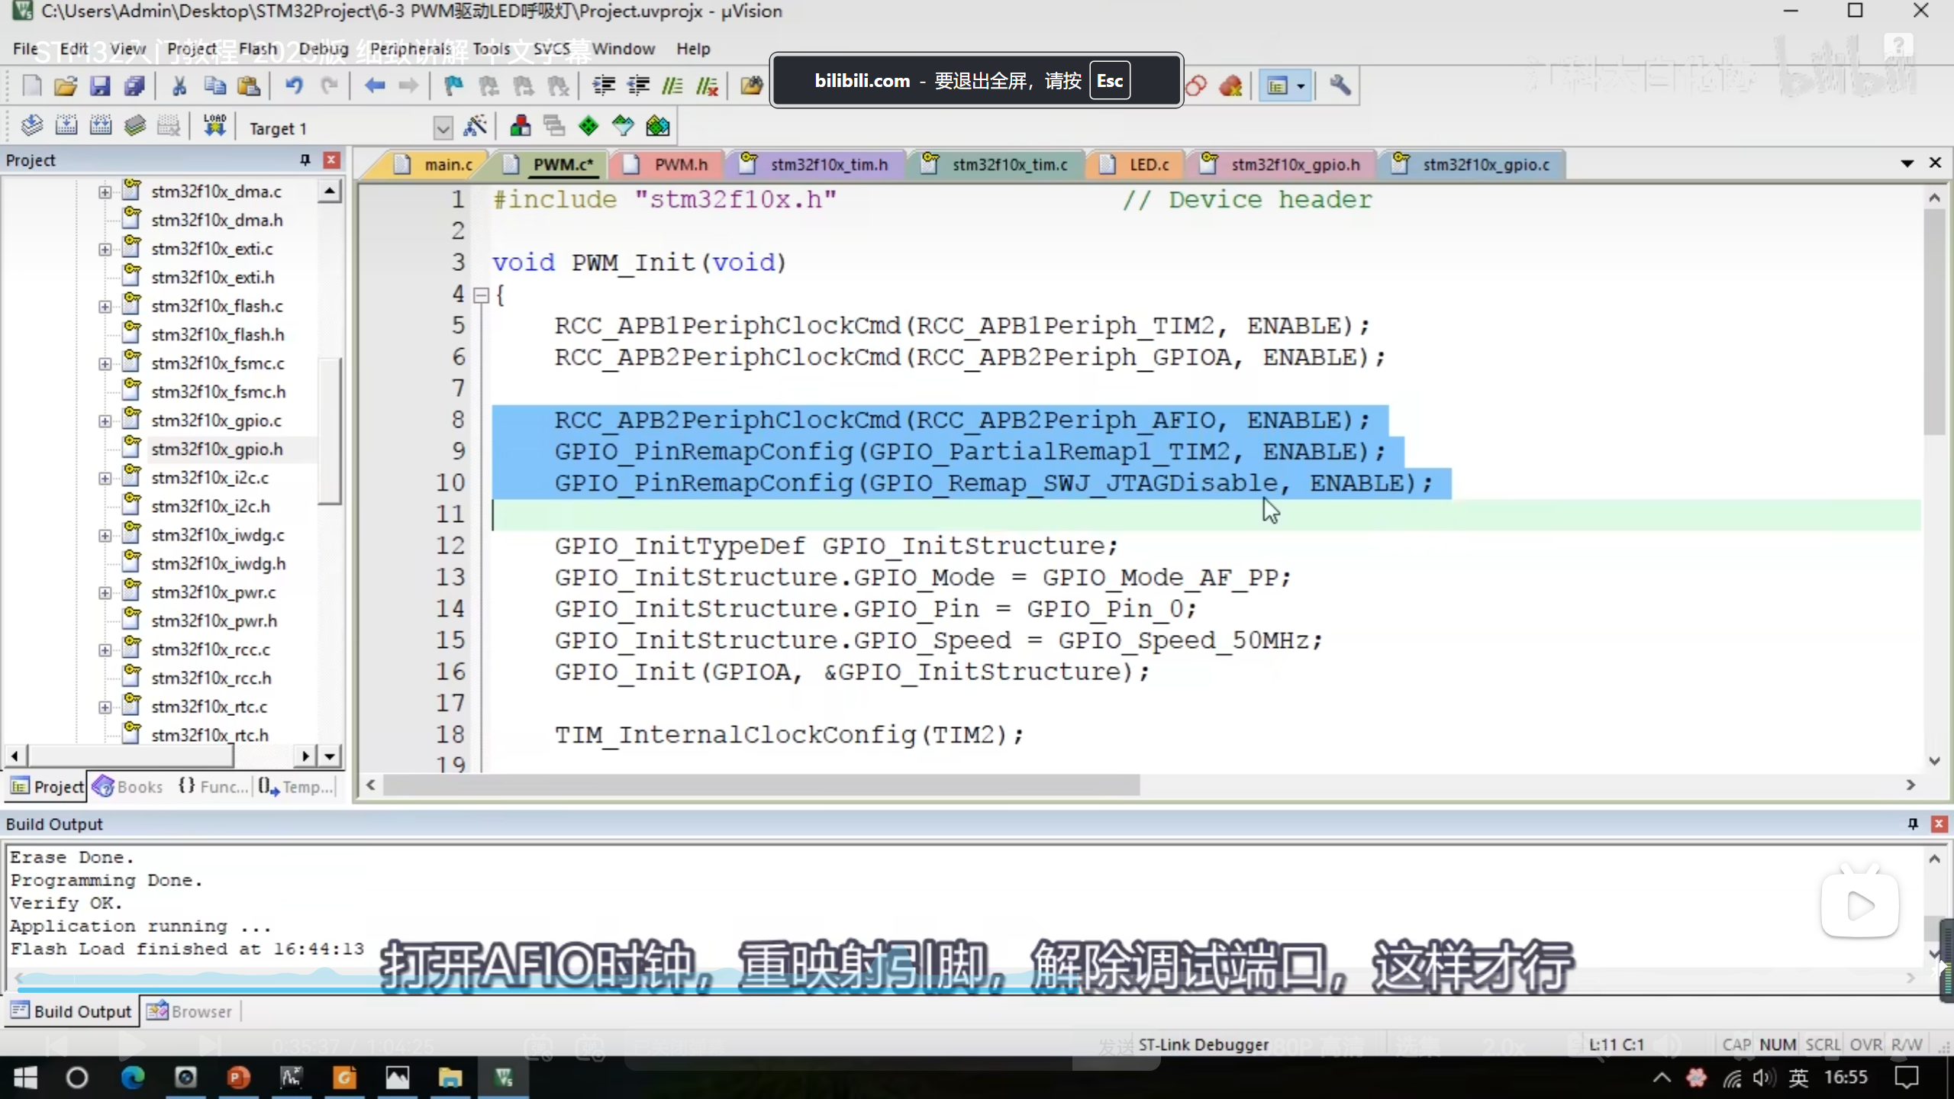
Task: Collapse the PWM_Init function code fold
Action: (x=481, y=295)
